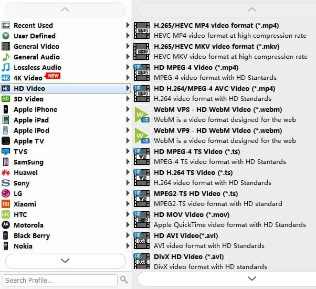Screen dimensions: 316x289
Task: Click the H.265/HEVC MP4 format film icon
Action: [142, 30]
